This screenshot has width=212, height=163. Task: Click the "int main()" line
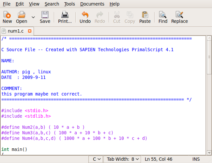pos(14,149)
